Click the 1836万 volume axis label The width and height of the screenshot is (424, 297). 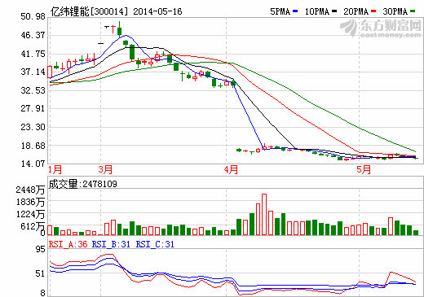tap(30, 202)
